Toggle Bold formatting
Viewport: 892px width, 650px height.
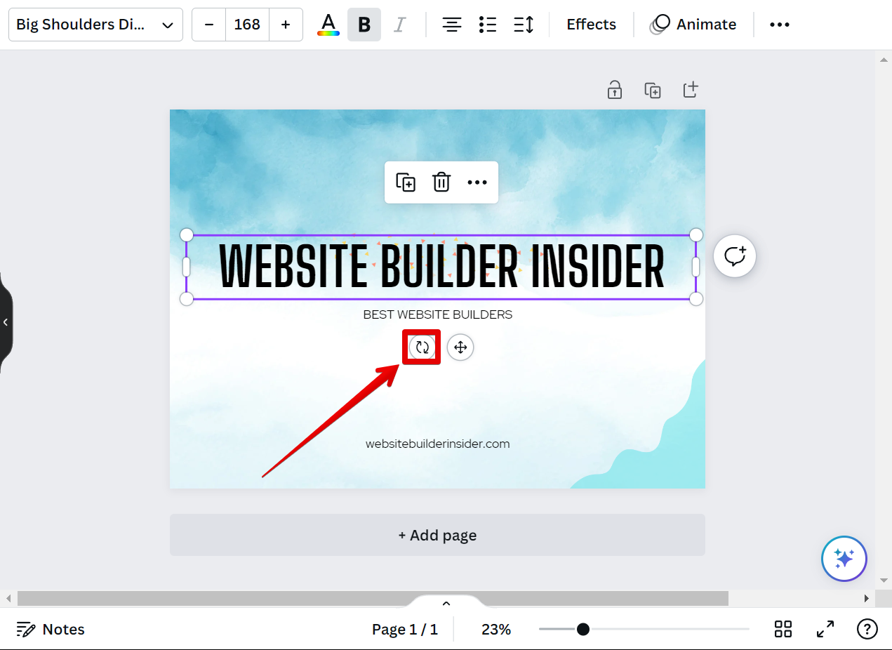coord(364,25)
